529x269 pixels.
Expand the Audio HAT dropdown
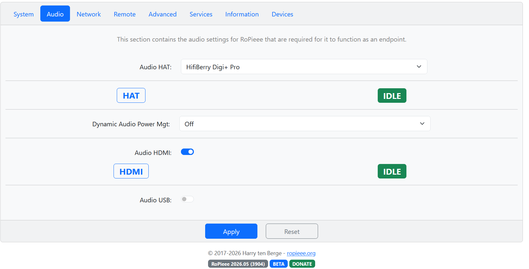coord(304,67)
